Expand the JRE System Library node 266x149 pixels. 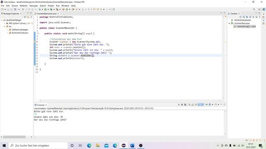click(5, 23)
